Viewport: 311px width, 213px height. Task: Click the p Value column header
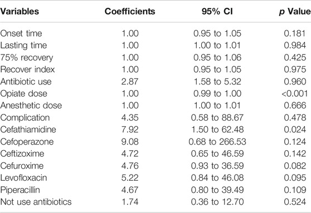pyautogui.click(x=295, y=12)
